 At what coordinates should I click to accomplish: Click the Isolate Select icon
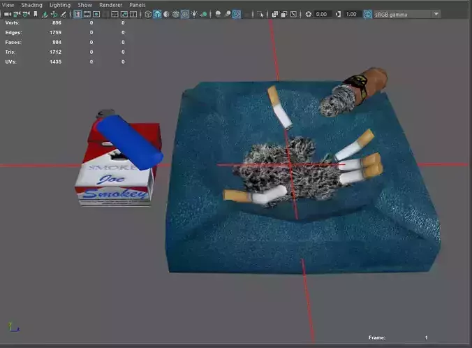coord(260,14)
